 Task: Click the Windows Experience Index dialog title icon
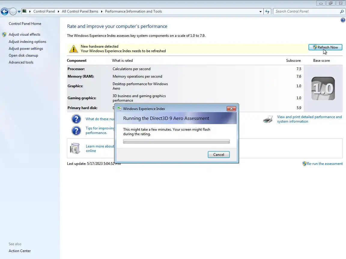[x=120, y=109]
